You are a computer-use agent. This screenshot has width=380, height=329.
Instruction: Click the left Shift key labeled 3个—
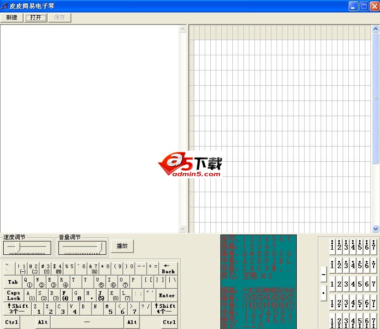[17, 309]
